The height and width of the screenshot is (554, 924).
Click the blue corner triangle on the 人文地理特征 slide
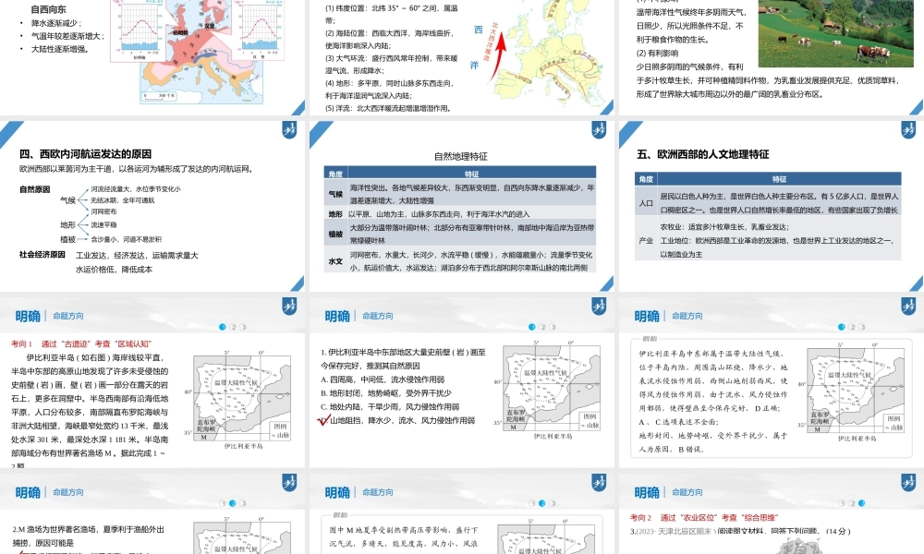[626, 129]
